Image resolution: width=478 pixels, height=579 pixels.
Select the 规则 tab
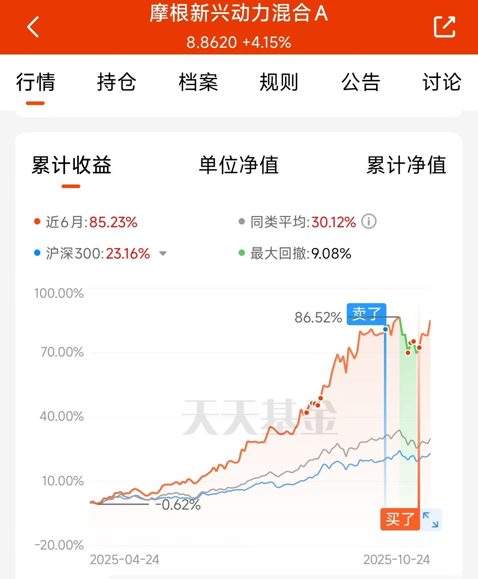tap(279, 82)
